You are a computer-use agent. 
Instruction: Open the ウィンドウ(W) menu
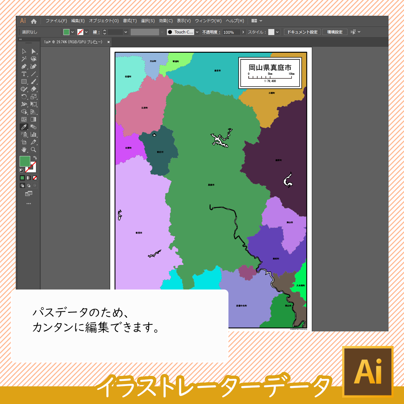tap(208, 21)
